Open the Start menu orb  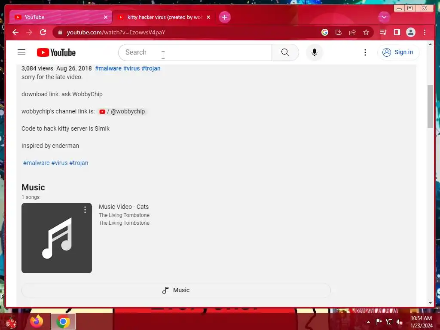[11, 322]
